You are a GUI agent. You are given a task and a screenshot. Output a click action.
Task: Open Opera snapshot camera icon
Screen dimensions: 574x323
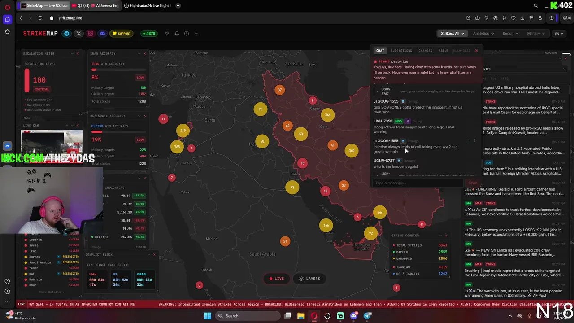click(x=477, y=18)
